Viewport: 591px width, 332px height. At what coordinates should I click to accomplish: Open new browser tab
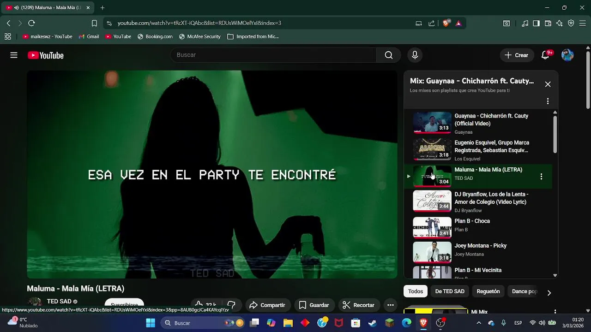[103, 7]
